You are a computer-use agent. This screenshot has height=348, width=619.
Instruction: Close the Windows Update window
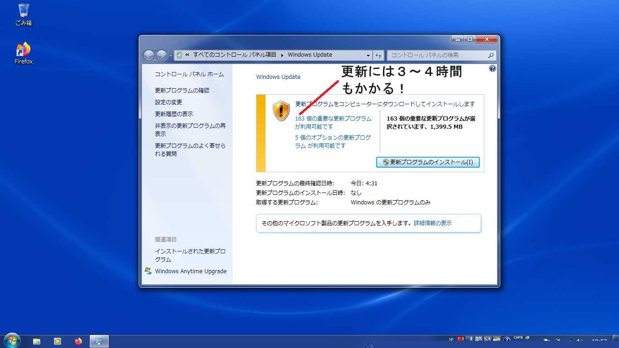[487, 39]
